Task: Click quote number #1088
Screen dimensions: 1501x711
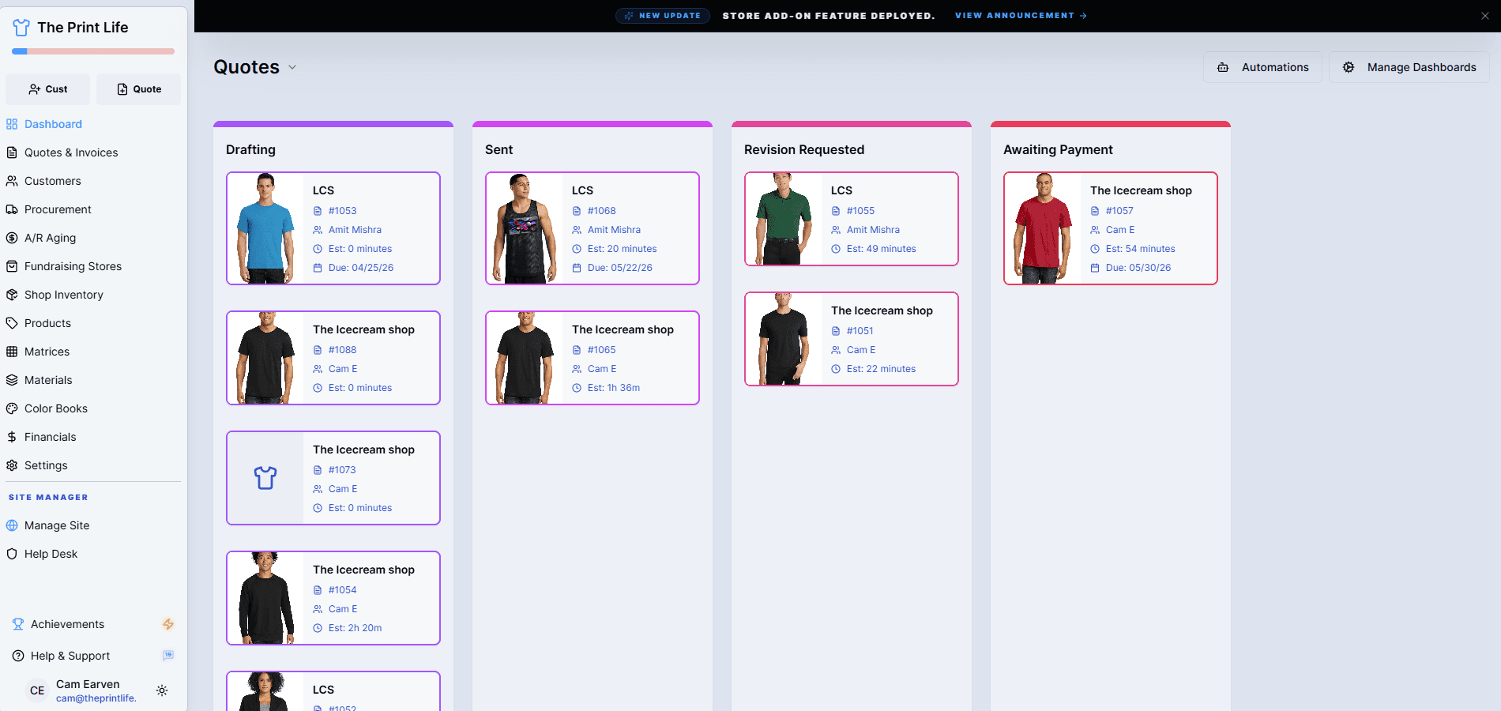Action: [x=342, y=350]
